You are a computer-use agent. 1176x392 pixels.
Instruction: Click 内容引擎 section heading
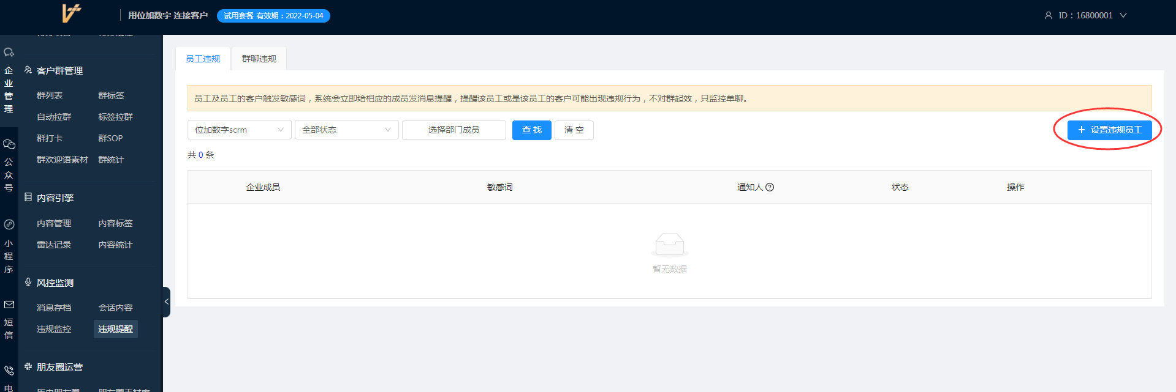coord(55,198)
